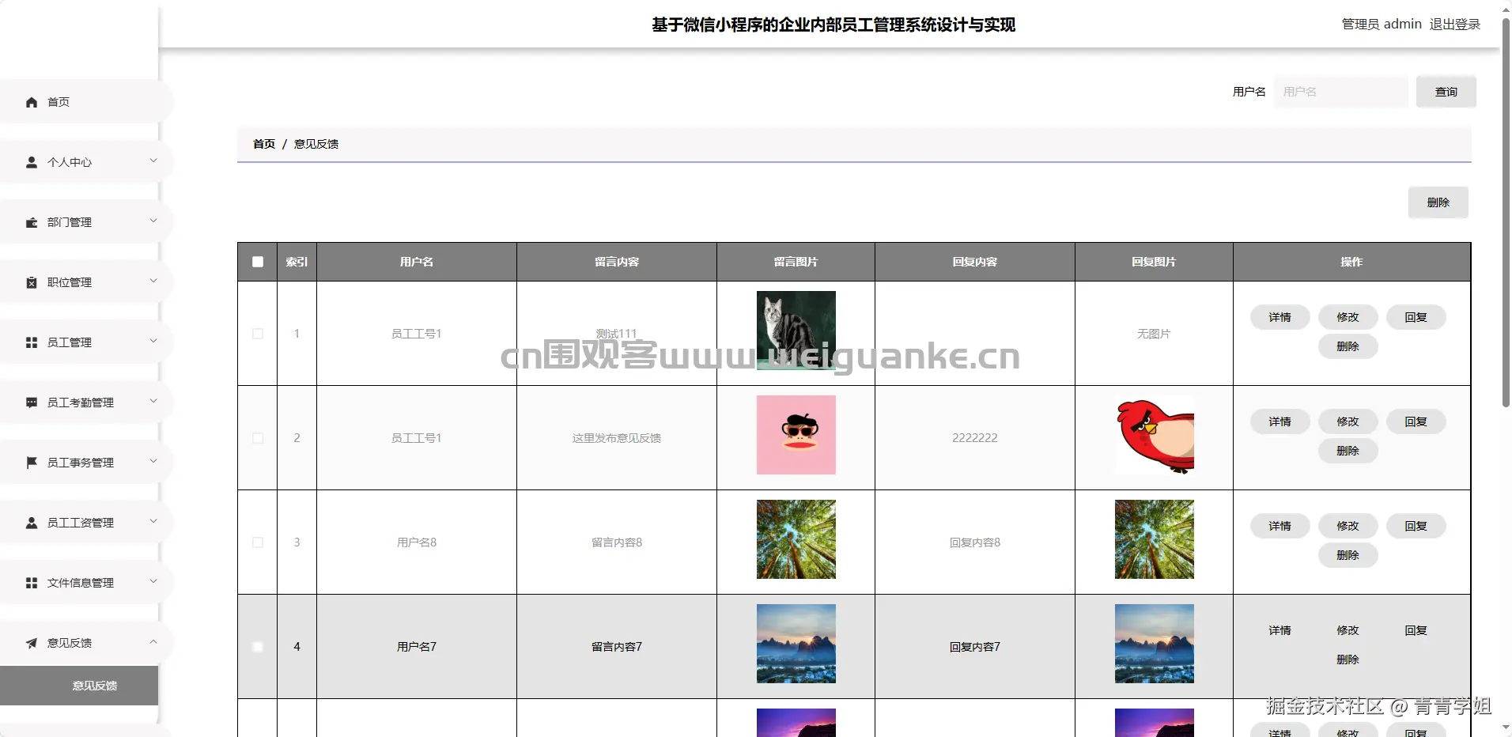
Task: Click 退出登录 to log out
Action: click(x=1454, y=25)
